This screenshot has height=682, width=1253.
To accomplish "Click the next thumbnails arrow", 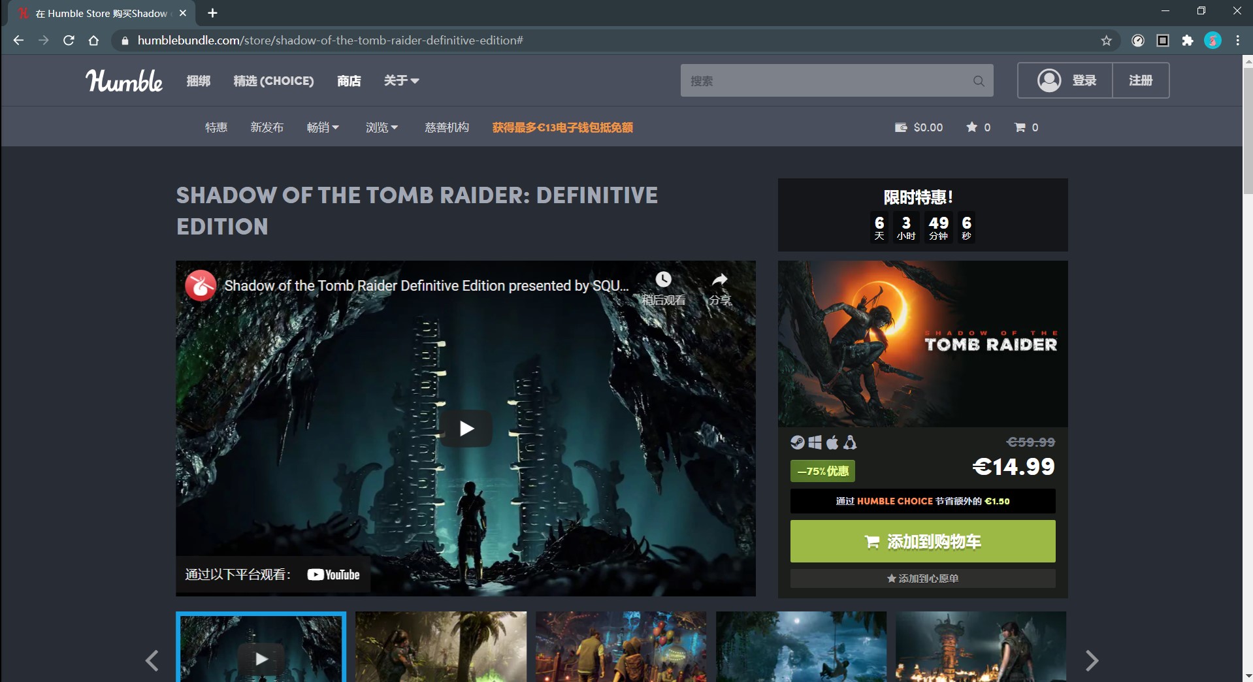I will click(x=1092, y=660).
